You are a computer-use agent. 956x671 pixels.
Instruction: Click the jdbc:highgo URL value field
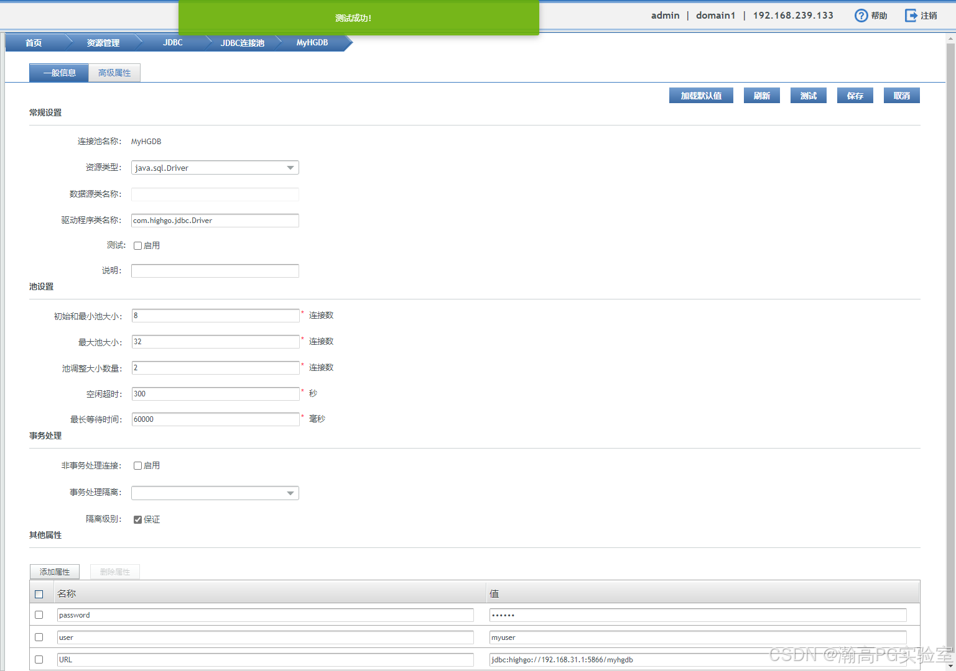click(x=698, y=660)
